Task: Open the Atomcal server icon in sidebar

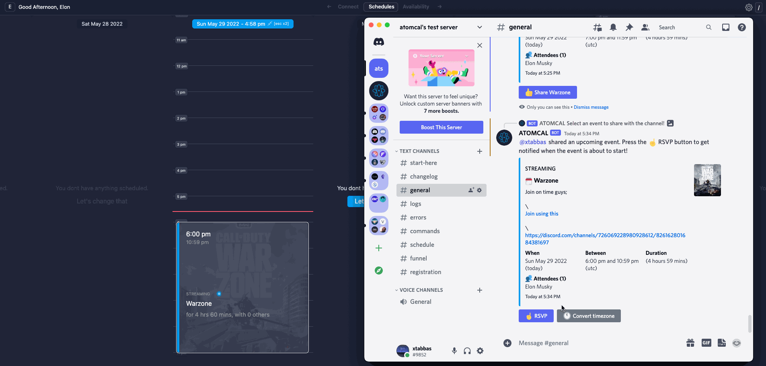Action: pyautogui.click(x=379, y=91)
